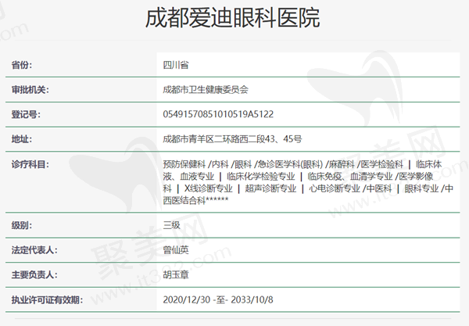This screenshot has width=469, height=326.
Task: Select the 地址 label
Action: (22, 139)
